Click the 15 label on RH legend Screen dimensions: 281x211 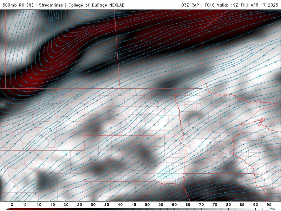pos(52,205)
